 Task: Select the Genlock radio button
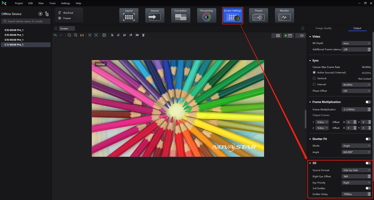(x=314, y=78)
